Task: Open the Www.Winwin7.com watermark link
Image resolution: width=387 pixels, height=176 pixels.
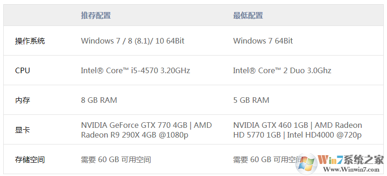Action: click(351, 170)
